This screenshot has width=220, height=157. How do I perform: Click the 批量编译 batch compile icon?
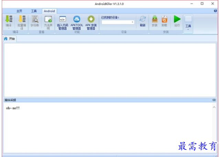point(22,19)
